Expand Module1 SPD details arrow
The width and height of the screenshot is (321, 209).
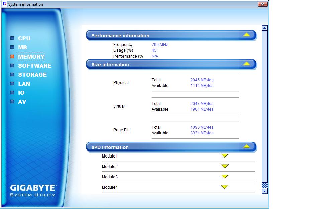(225, 156)
